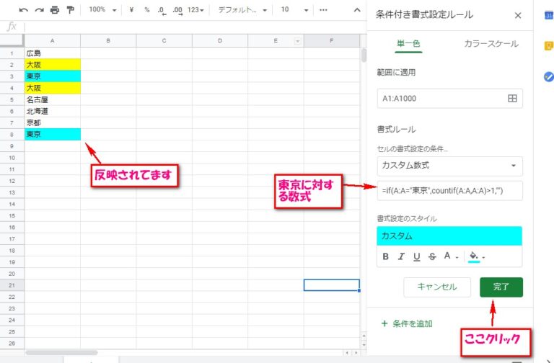Switch to the 単一色 tab

tap(408, 44)
